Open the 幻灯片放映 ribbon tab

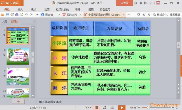tap(62, 9)
